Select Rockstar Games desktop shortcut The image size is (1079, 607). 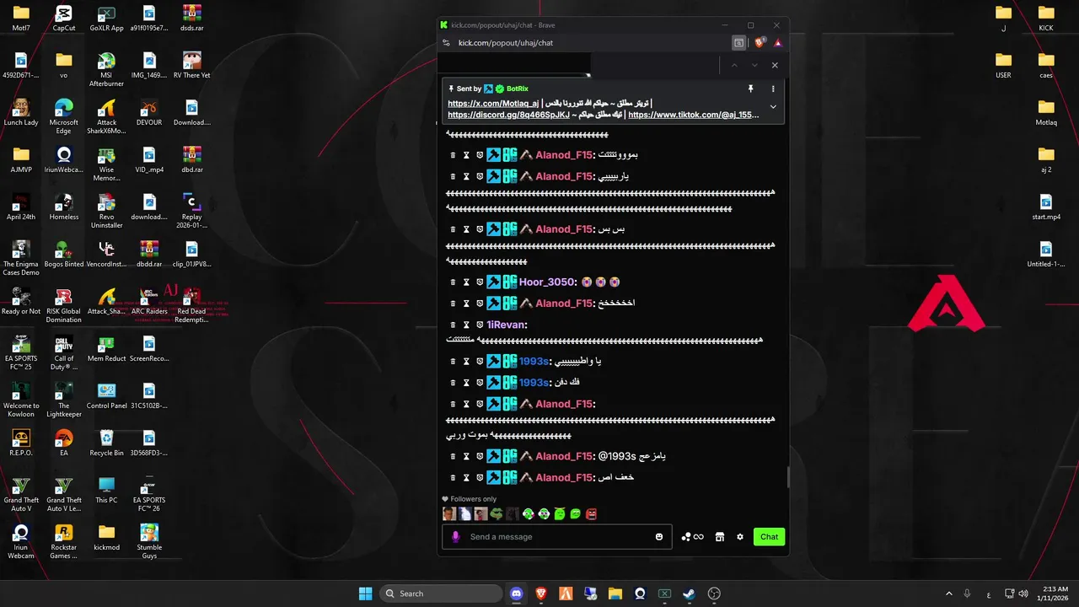[x=64, y=541]
